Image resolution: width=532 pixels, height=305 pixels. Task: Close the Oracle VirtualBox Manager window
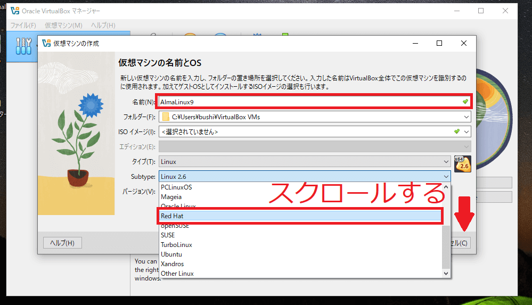pyautogui.click(x=505, y=11)
